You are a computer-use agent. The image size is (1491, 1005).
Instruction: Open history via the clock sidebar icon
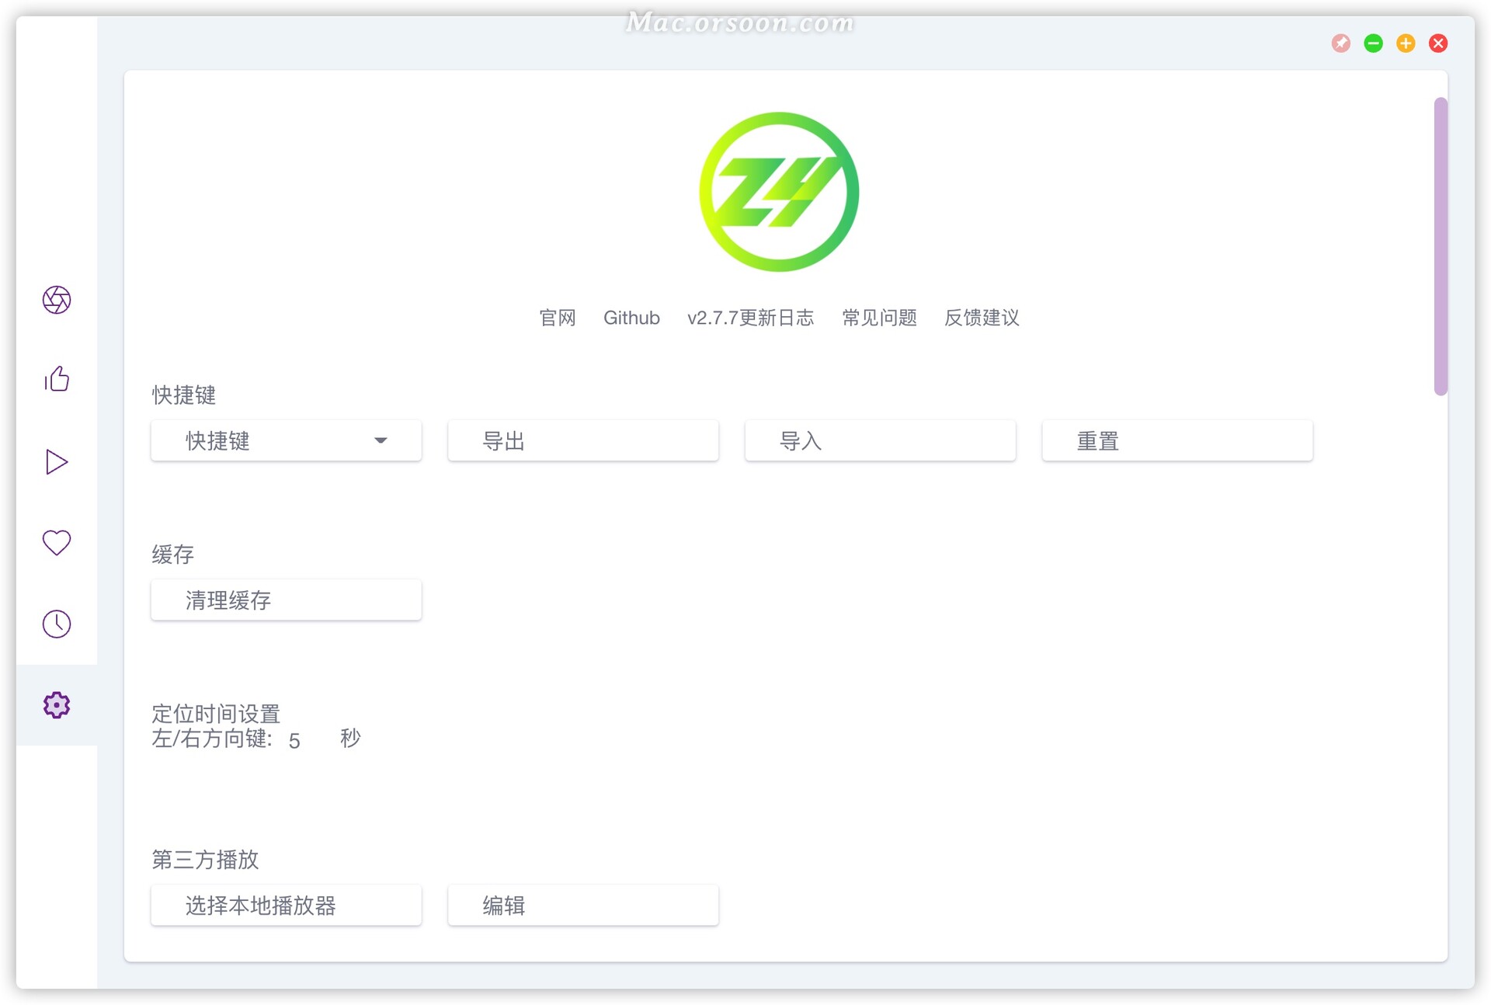pos(55,624)
